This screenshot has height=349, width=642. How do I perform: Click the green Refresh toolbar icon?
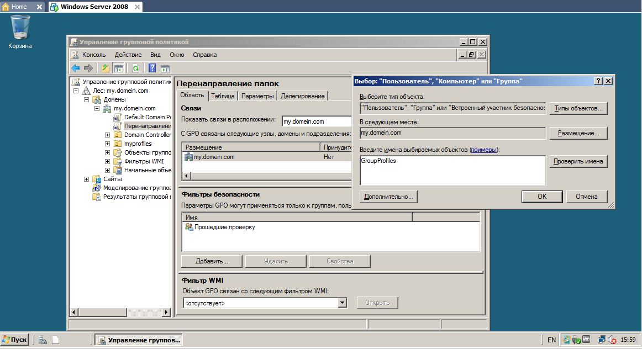135,68
